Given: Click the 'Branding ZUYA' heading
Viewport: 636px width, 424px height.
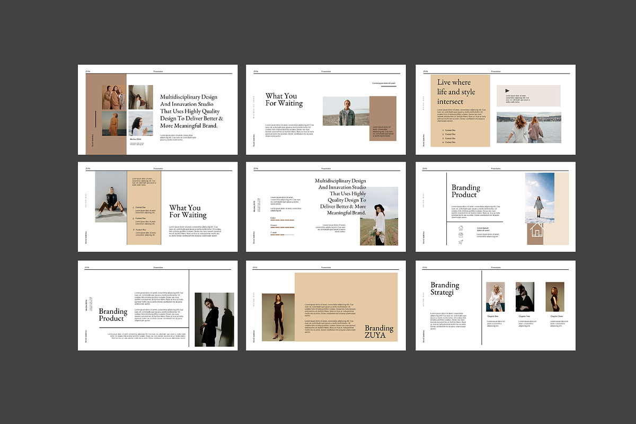Looking at the screenshot, I should (x=379, y=331).
